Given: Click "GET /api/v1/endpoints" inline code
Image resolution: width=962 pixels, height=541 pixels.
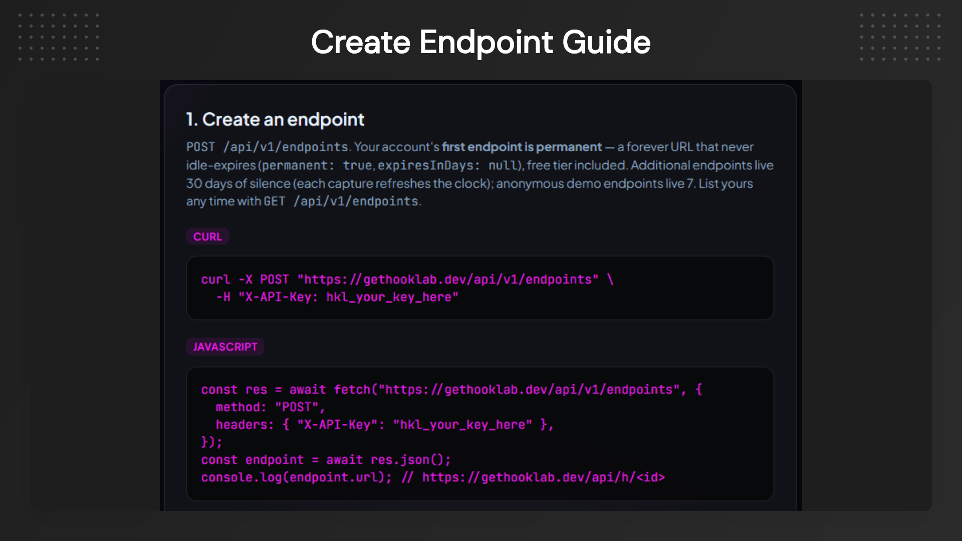Looking at the screenshot, I should [x=341, y=201].
